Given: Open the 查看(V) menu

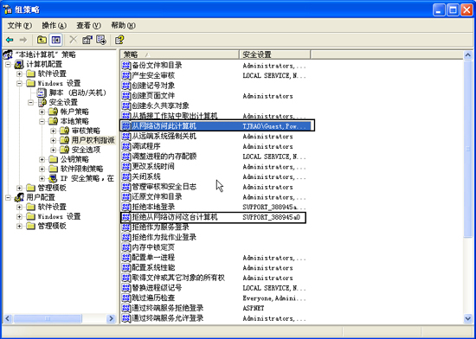Looking at the screenshot, I should [88, 25].
